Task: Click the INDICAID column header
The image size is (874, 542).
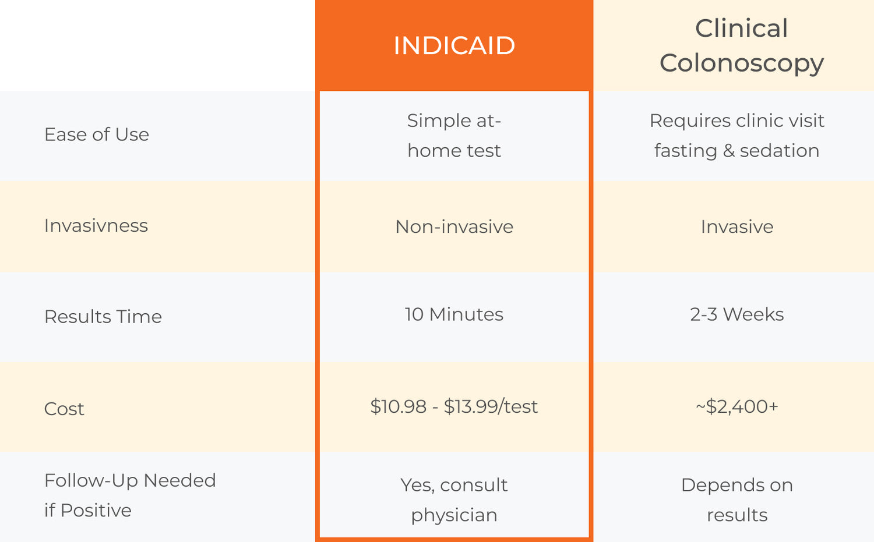Action: pos(454,45)
